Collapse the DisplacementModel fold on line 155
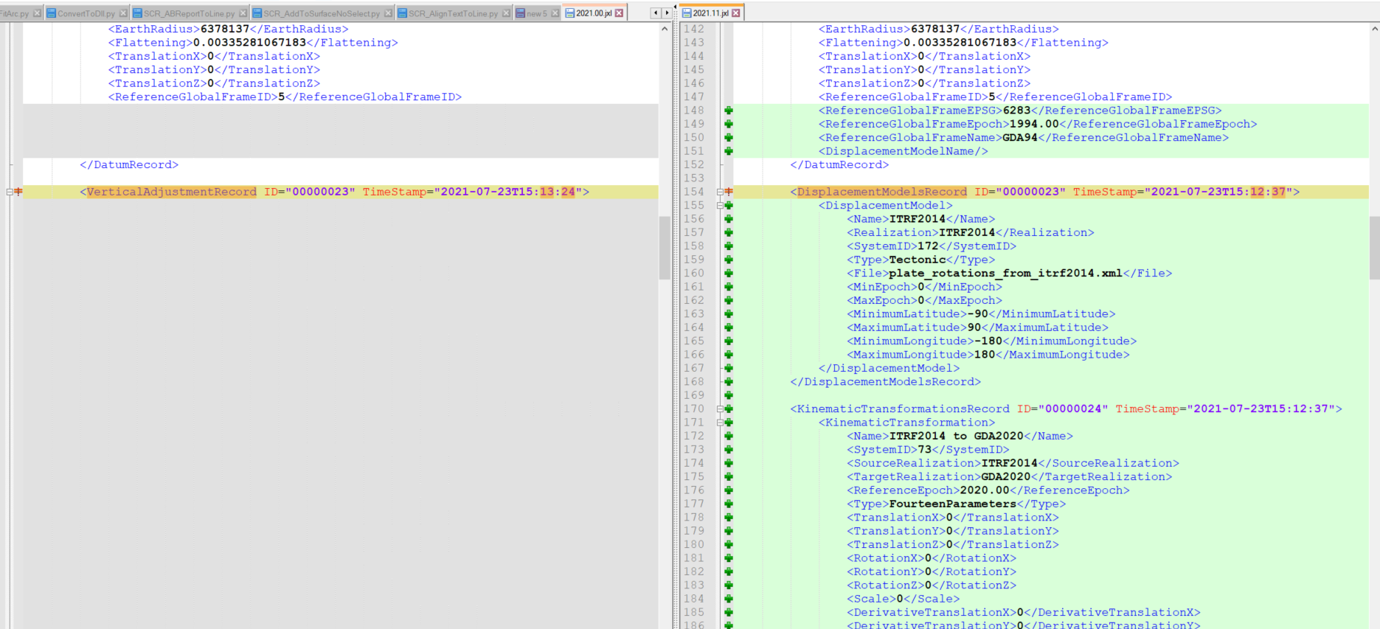 [x=720, y=206]
